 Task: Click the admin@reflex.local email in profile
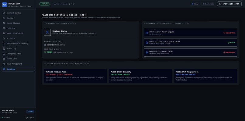pyautogui.click(x=56, y=45)
